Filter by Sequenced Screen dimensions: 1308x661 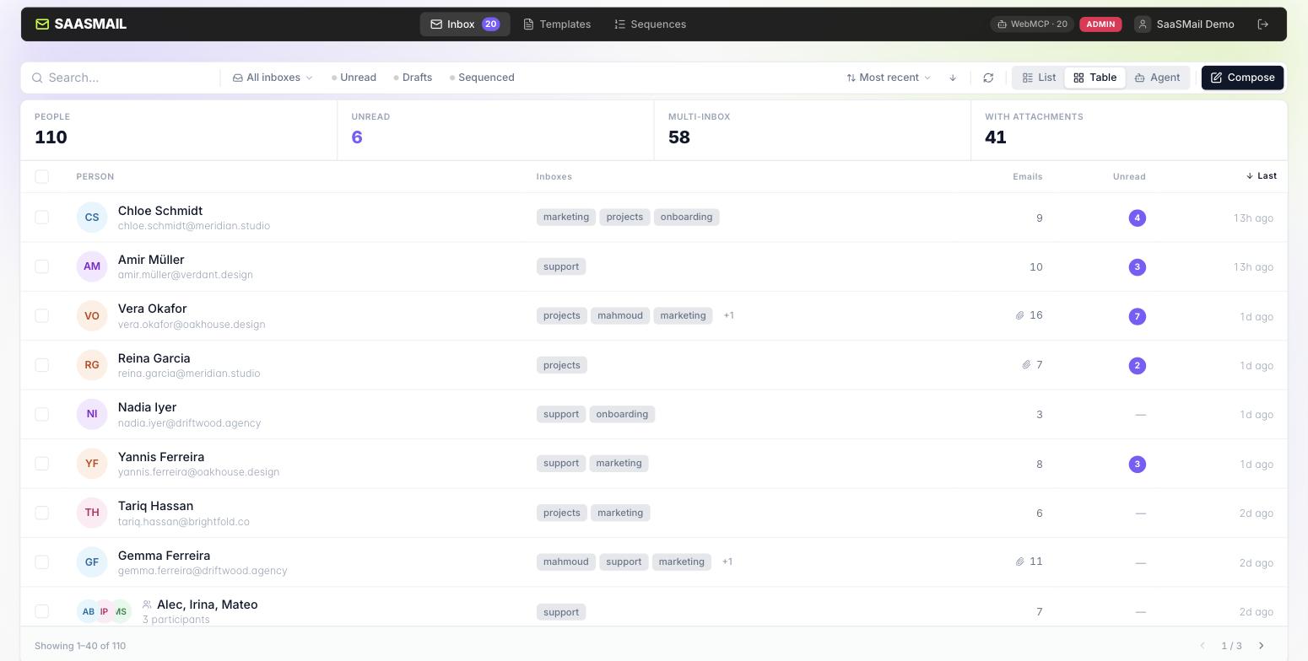pyautogui.click(x=482, y=78)
